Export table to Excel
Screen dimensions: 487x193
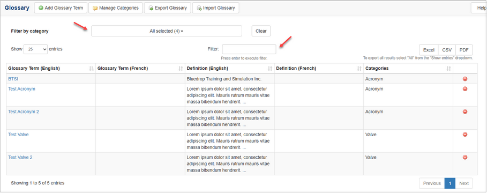(x=429, y=50)
